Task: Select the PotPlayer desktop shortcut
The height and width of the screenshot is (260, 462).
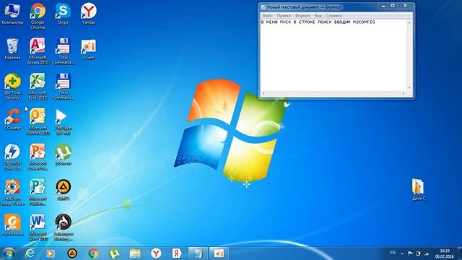Action: point(63,122)
